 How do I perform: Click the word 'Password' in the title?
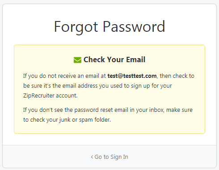134,27
